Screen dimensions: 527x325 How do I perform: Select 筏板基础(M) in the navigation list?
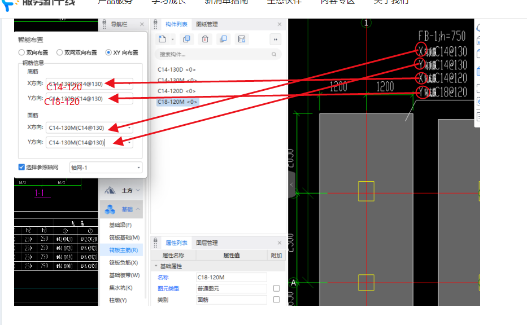point(124,238)
